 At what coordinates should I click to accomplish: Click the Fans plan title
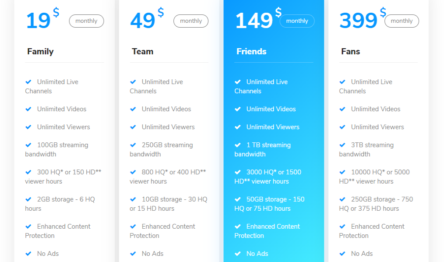click(350, 52)
